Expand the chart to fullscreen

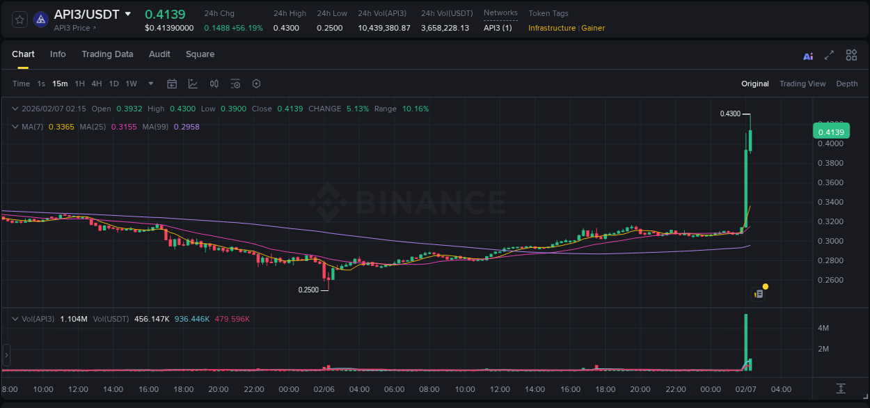(x=829, y=56)
